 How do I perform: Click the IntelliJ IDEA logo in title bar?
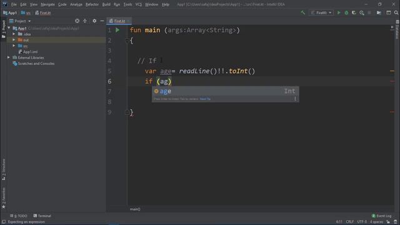point(4,4)
